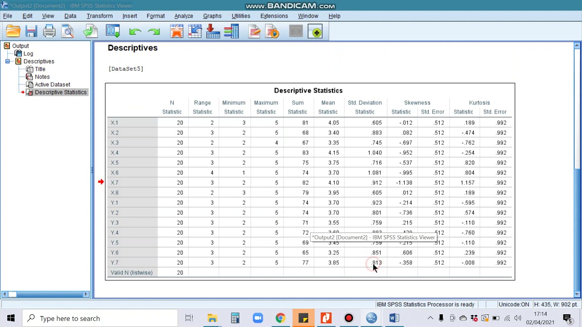Open the notification center with 5 notifications
Screen dimensions: 582x327
click(568, 318)
